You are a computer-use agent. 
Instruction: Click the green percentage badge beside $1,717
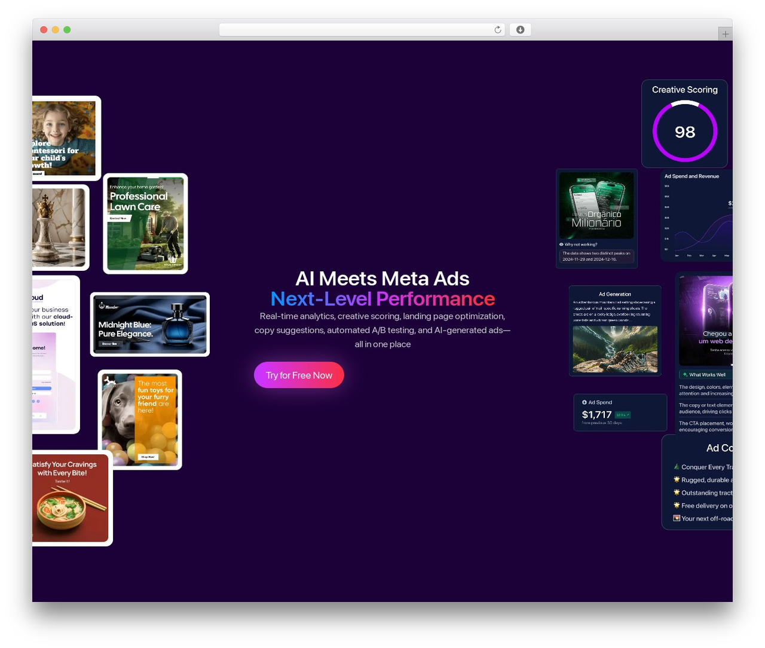click(623, 415)
